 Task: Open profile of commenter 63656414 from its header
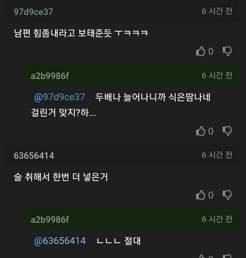34,156
